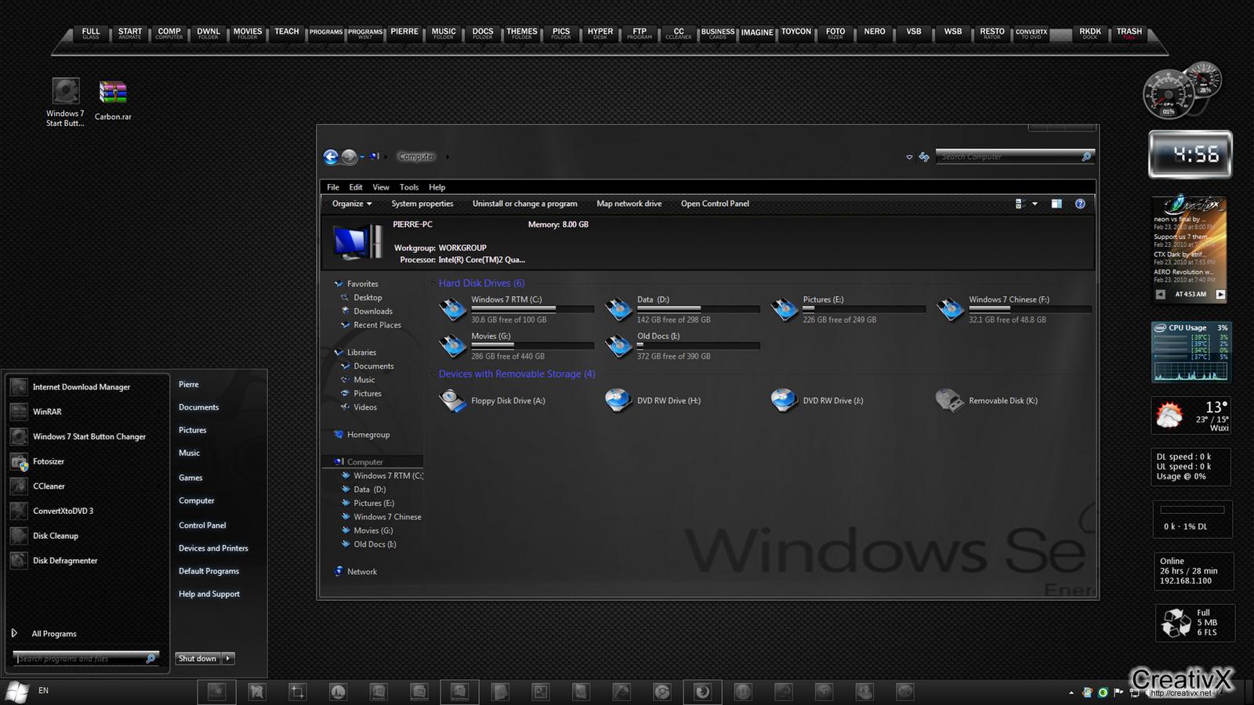This screenshot has width=1254, height=705.
Task: Click the digital clock gadget
Action: point(1191,154)
